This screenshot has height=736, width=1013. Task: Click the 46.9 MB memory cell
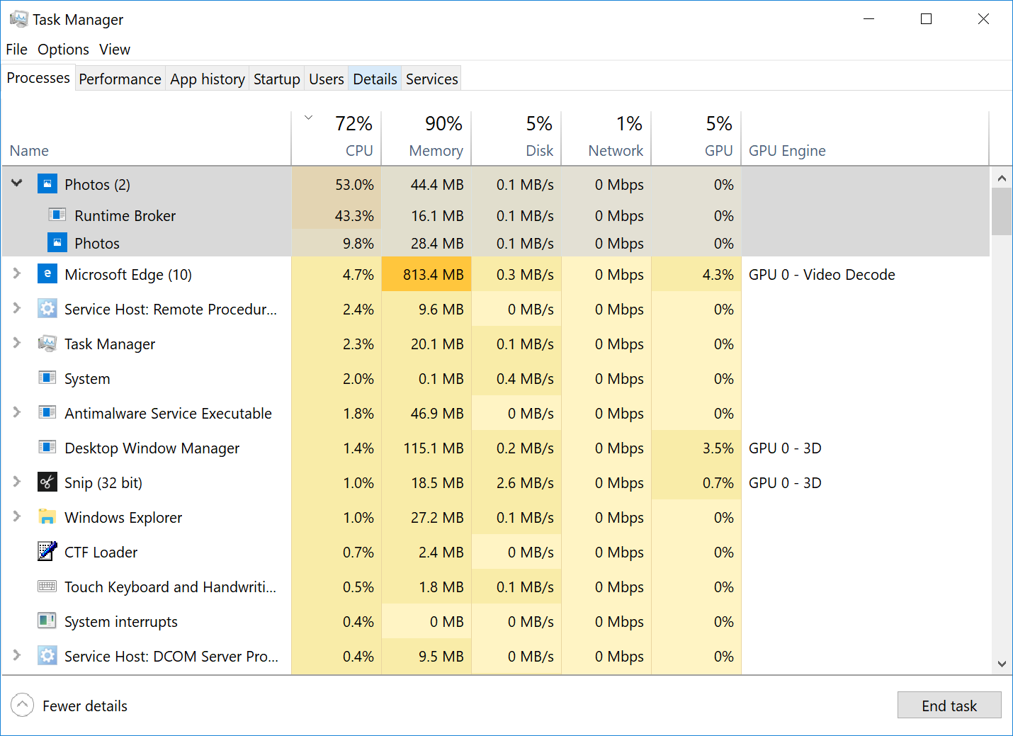coord(426,413)
